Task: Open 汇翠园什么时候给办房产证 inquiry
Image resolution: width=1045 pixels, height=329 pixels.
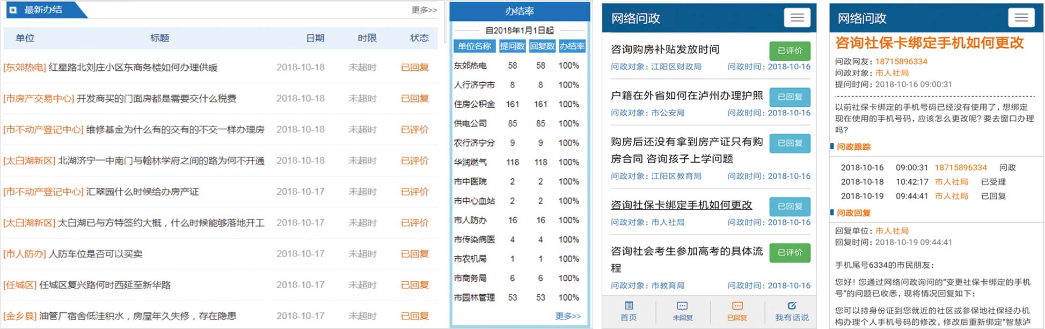Action: point(142,192)
